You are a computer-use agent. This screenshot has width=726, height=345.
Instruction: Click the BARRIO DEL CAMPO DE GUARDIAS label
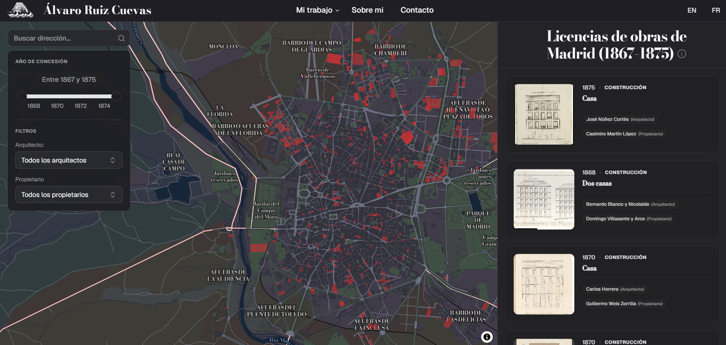(x=311, y=46)
